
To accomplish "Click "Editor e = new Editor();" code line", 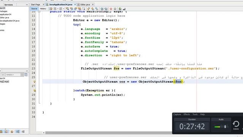I will [96, 20].
